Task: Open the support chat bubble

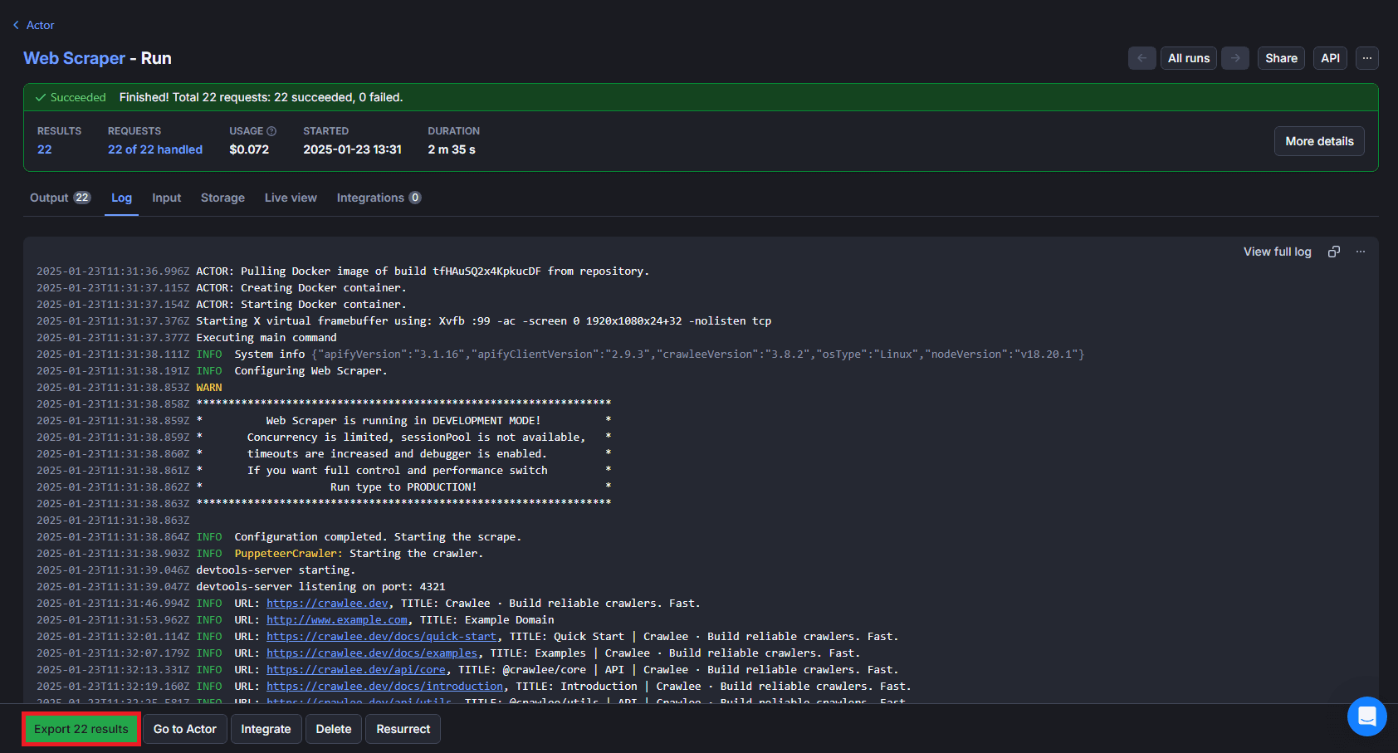Action: coord(1366,716)
